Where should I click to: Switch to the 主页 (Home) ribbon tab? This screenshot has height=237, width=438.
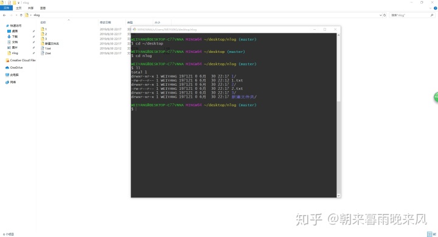(19, 8)
